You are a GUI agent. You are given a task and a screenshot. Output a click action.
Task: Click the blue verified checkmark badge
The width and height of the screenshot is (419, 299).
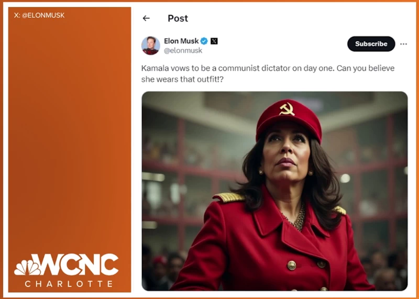(204, 41)
